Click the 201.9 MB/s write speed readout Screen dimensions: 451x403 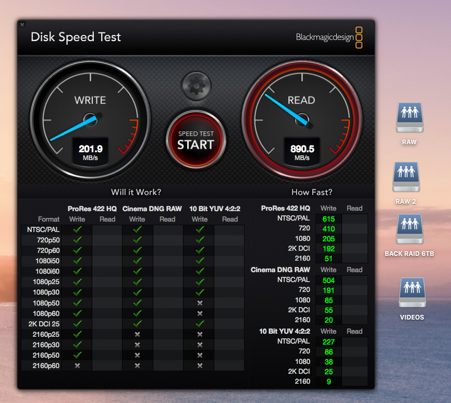coord(91,152)
